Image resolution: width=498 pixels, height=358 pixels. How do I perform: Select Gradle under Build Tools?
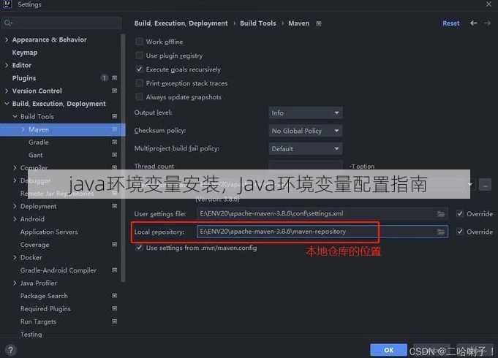pos(39,142)
